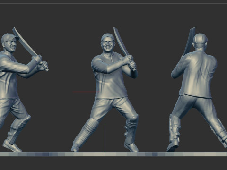The image size is (227, 170).
Task: Click the green vertical axis line
Action: (x=105, y=138)
